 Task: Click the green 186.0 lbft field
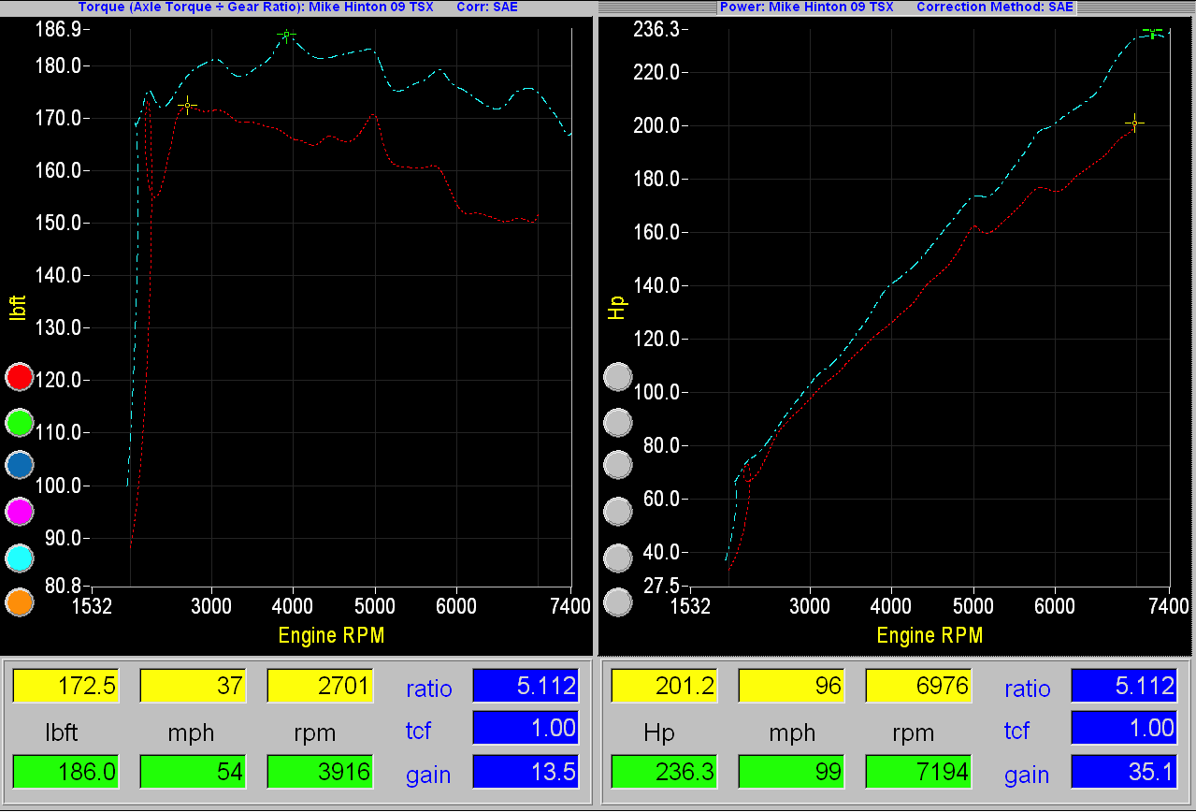click(65, 772)
